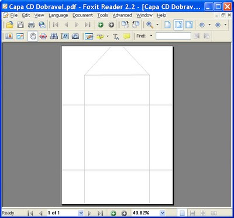Open dropdown next to Zoom In plus icon
Screen dimensions: 234x218
225,25
